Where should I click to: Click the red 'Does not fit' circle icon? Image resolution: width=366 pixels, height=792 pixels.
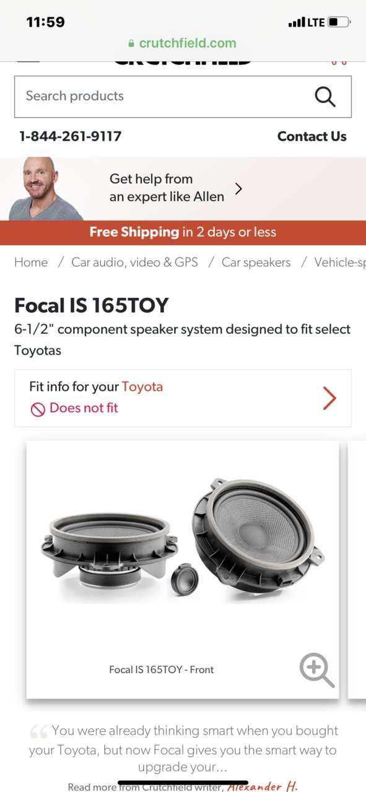click(38, 409)
